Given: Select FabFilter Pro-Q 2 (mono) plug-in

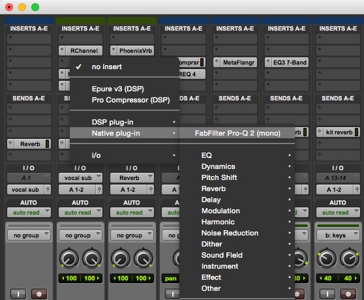Looking at the screenshot, I should (237, 133).
